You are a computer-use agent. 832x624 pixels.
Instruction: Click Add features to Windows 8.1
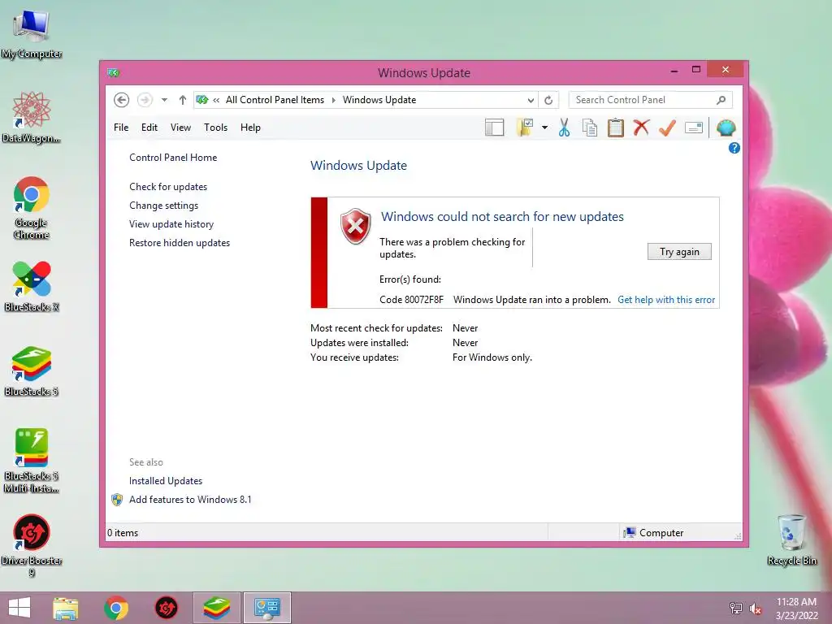190,500
